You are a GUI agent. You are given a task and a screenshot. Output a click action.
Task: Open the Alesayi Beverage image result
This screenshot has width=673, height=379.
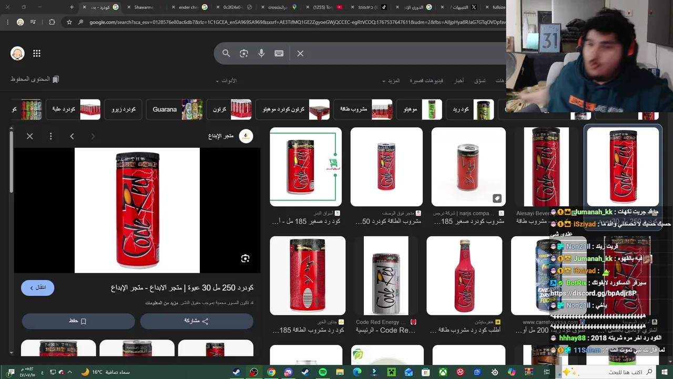pos(546,167)
